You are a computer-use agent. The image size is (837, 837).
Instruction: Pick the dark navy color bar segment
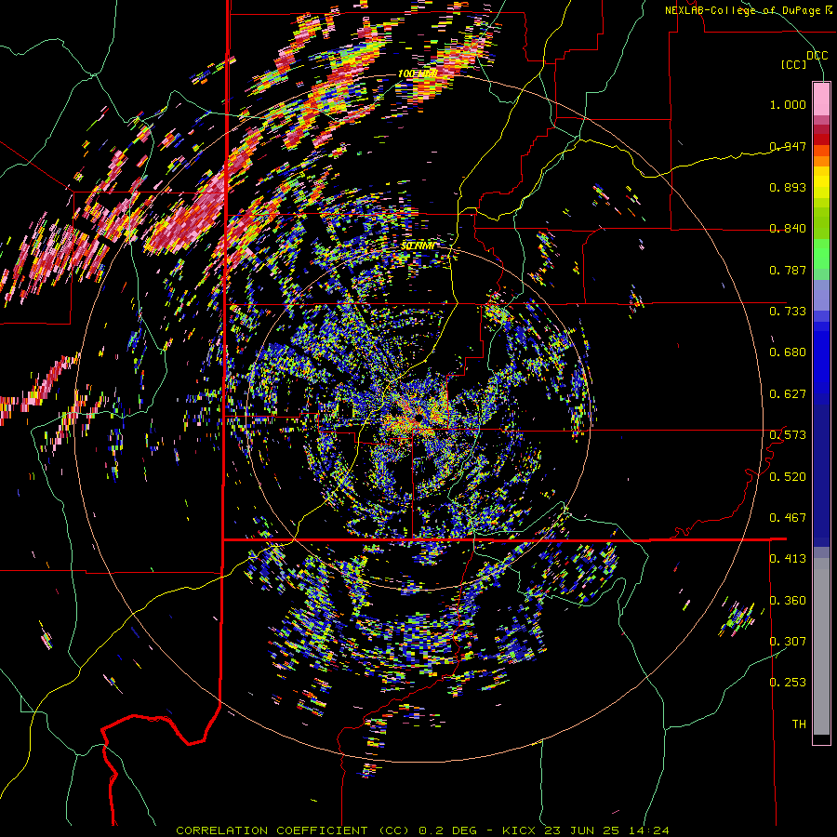821,470
